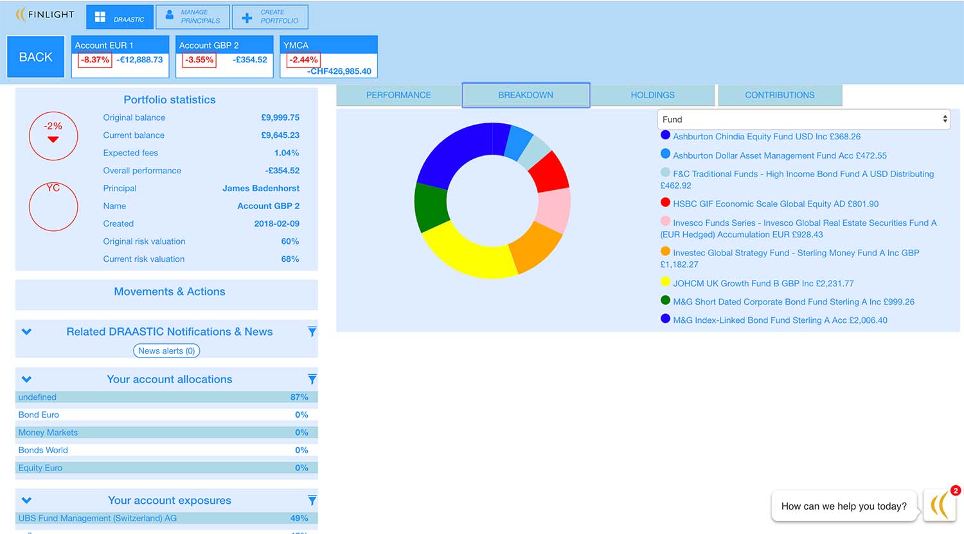This screenshot has height=534, width=964.
Task: Collapse Your account exposures section
Action: pos(26,501)
